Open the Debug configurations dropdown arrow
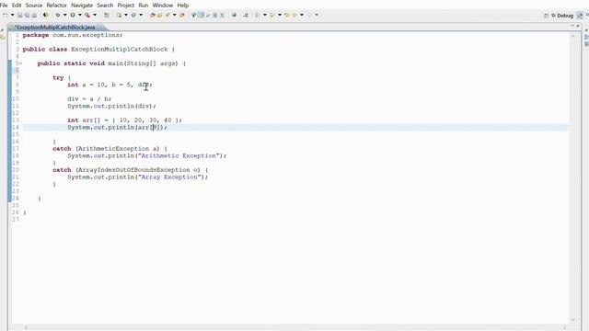589x331 pixels. pos(65,15)
